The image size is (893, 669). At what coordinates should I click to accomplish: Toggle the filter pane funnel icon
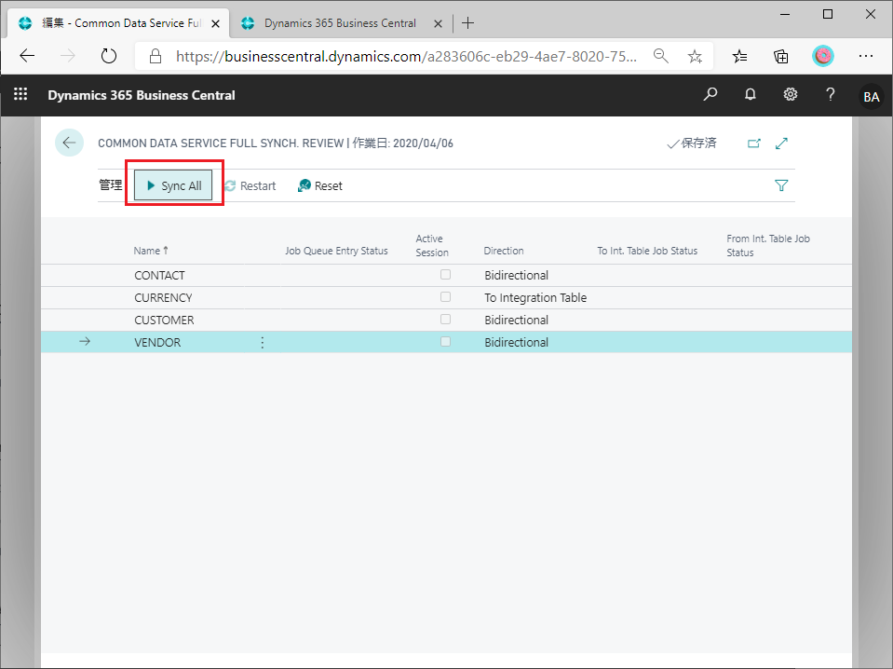tap(781, 185)
